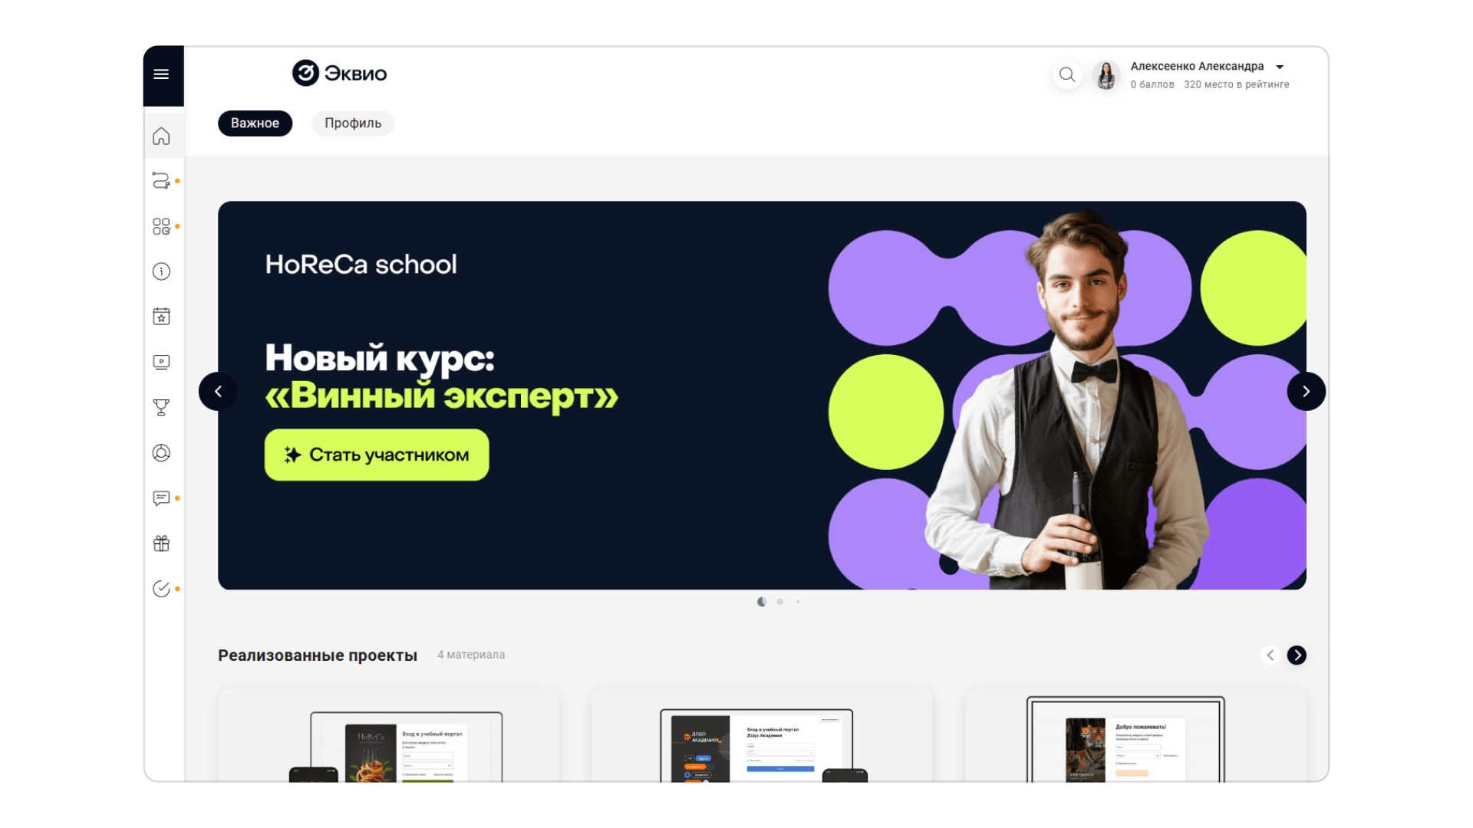The height and width of the screenshot is (828, 1473).
Task: Open the video monitor icon in sidebar
Action: tap(161, 362)
